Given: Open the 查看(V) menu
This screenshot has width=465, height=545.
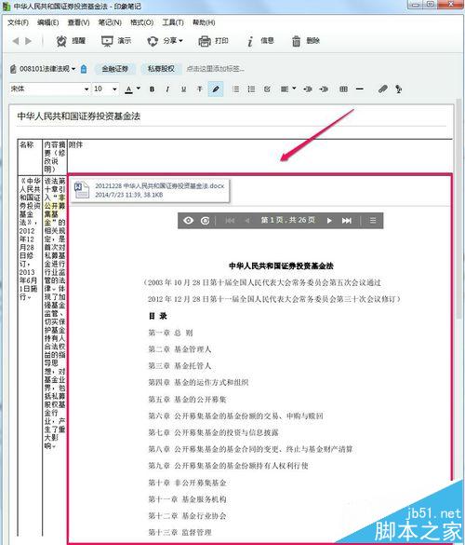Looking at the screenshot, I should coord(78,22).
